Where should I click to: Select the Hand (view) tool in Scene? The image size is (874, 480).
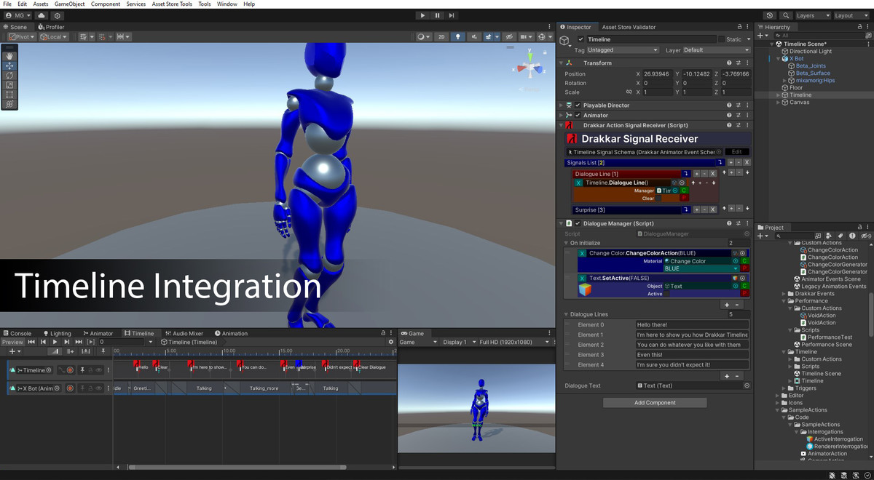coord(9,56)
